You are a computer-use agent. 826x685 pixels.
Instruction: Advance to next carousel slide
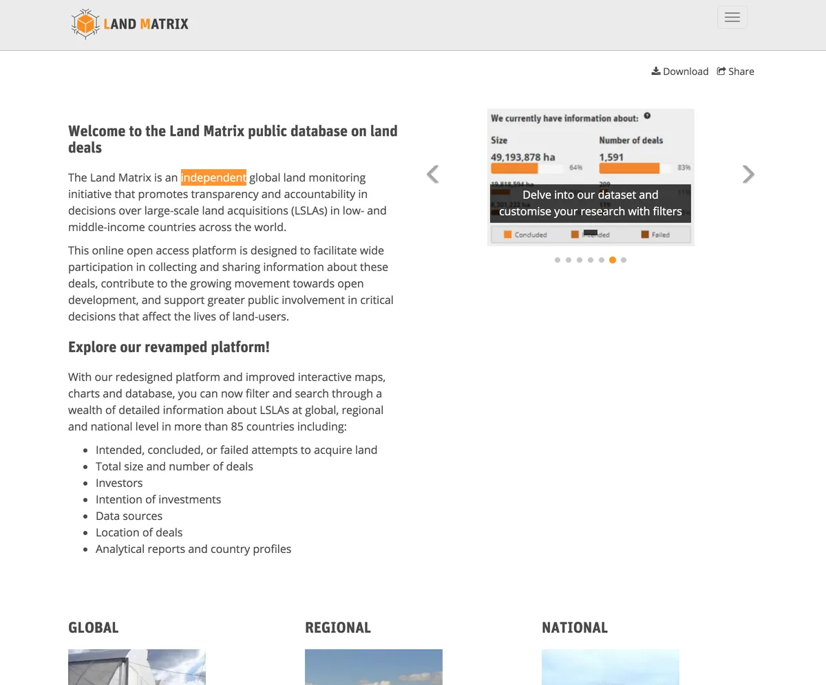tap(748, 175)
